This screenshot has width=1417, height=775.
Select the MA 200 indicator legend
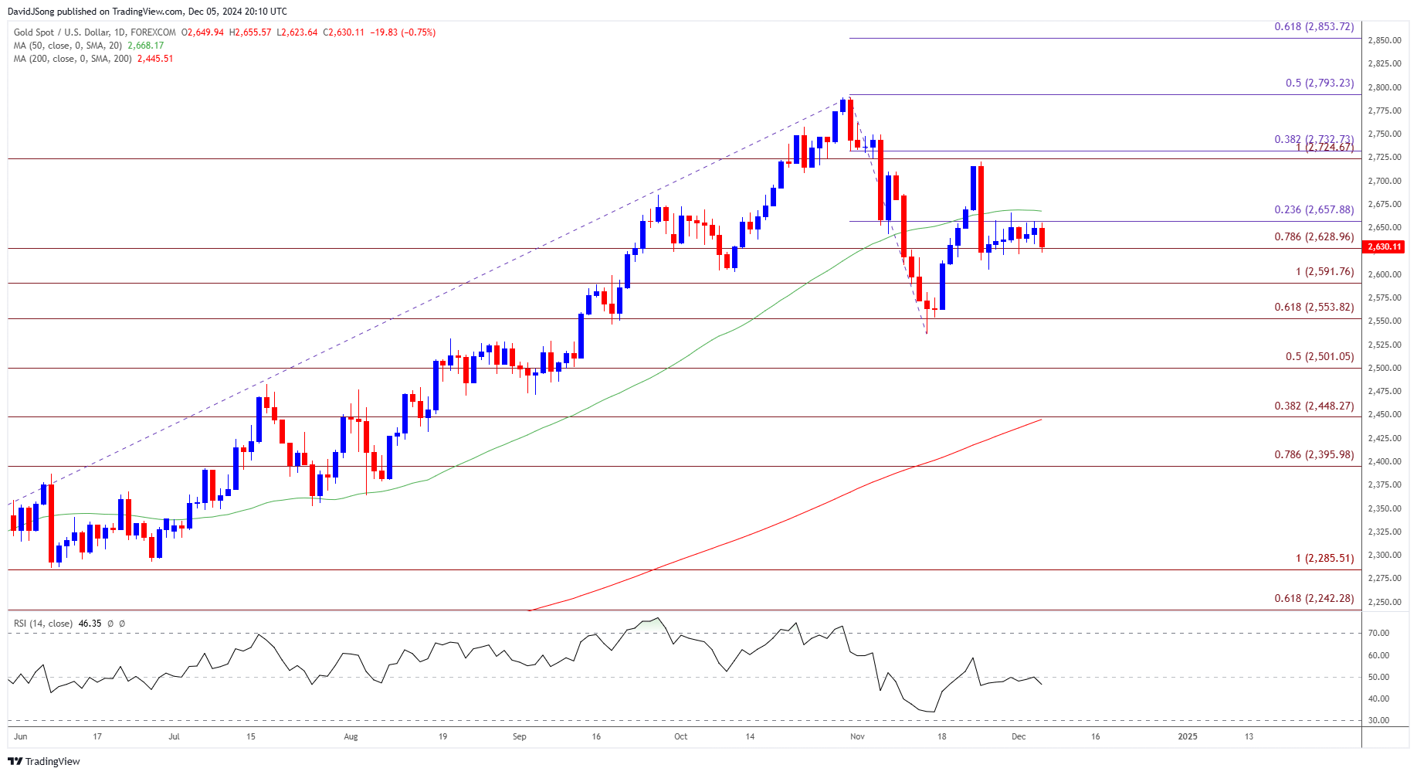point(73,59)
